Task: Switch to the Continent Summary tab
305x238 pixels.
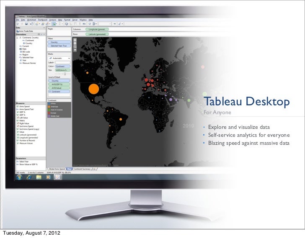Action: (x=82, y=169)
